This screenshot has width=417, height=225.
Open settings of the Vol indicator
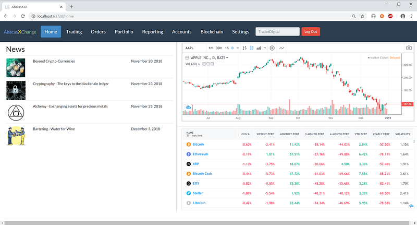point(208,64)
